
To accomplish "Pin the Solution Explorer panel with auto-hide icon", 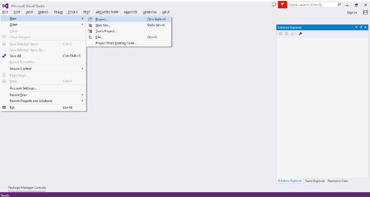I will 361,27.
